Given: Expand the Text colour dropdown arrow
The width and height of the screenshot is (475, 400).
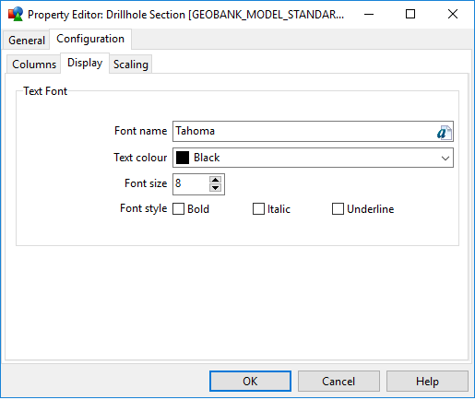Looking at the screenshot, I should click(x=445, y=158).
